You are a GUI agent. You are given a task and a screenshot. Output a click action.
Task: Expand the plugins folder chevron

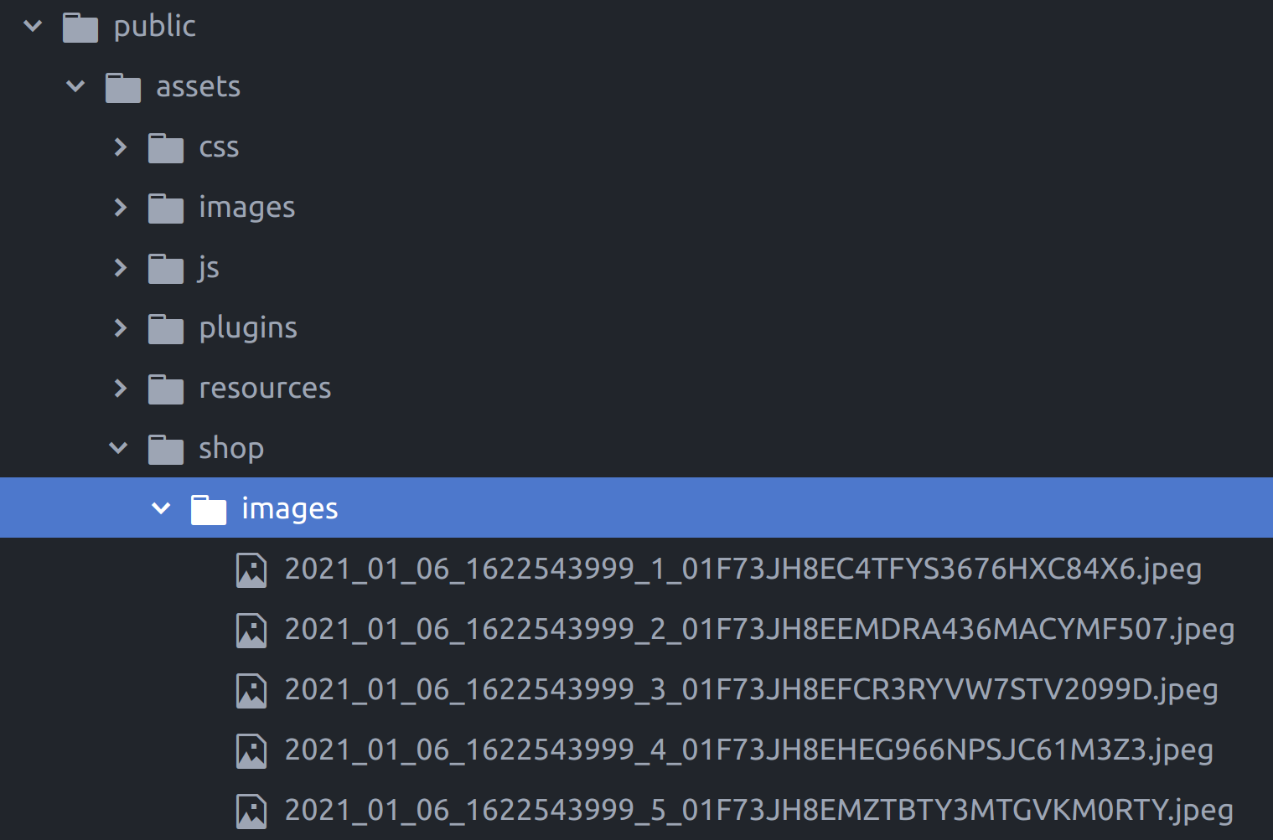(x=119, y=328)
